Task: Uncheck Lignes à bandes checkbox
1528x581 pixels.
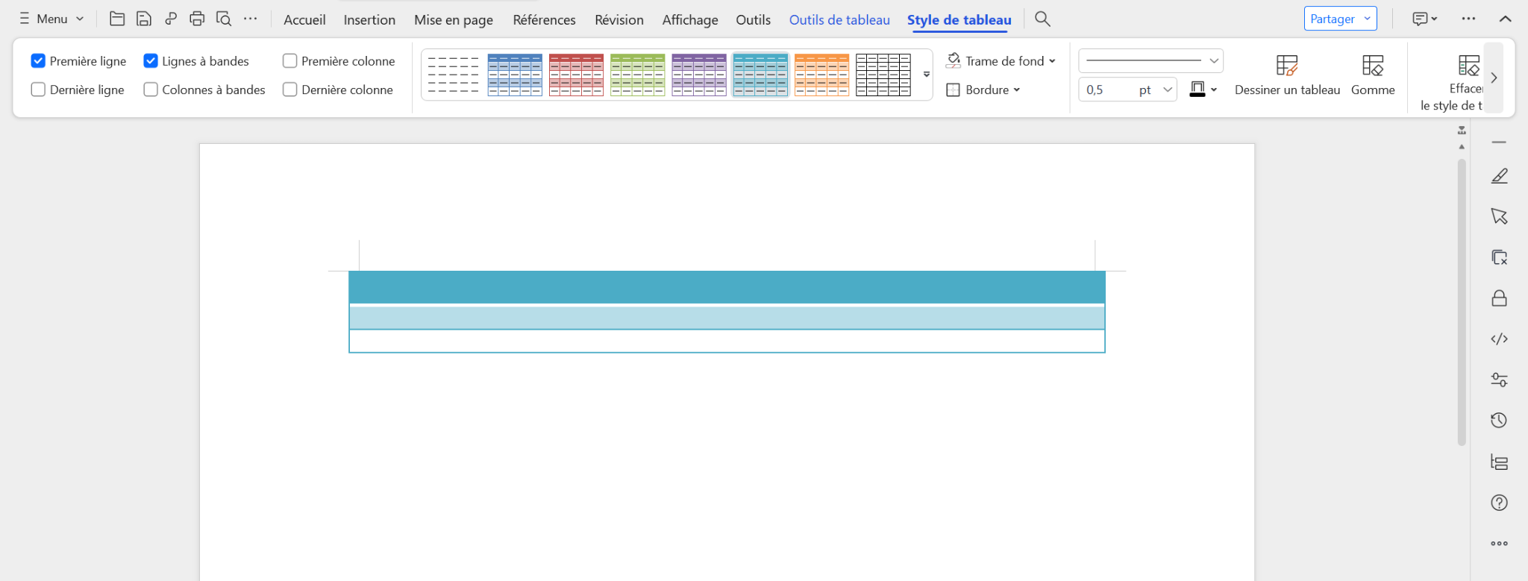Action: pyautogui.click(x=151, y=60)
